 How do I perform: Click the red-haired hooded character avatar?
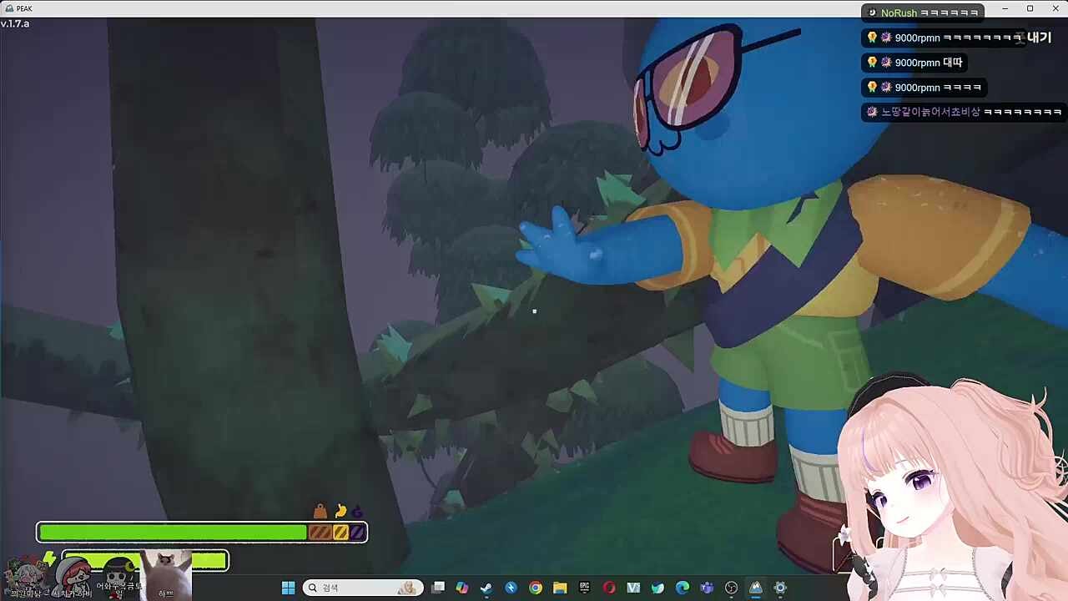click(x=73, y=576)
